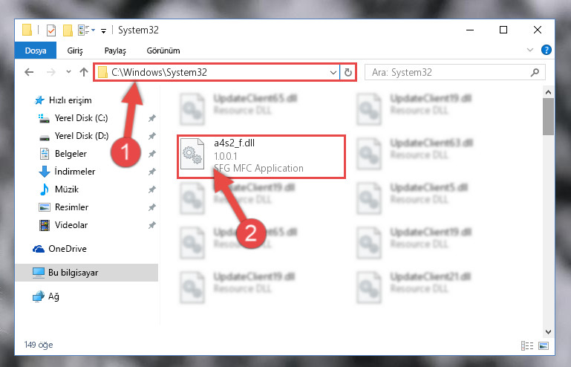Select İndirmeler in the sidebar
This screenshot has height=367, width=571.
pyautogui.click(x=75, y=172)
